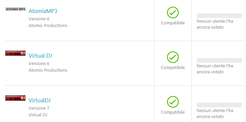
Task: Click Atomix Productions publisher under AtomixMP3
Action: click(x=48, y=25)
